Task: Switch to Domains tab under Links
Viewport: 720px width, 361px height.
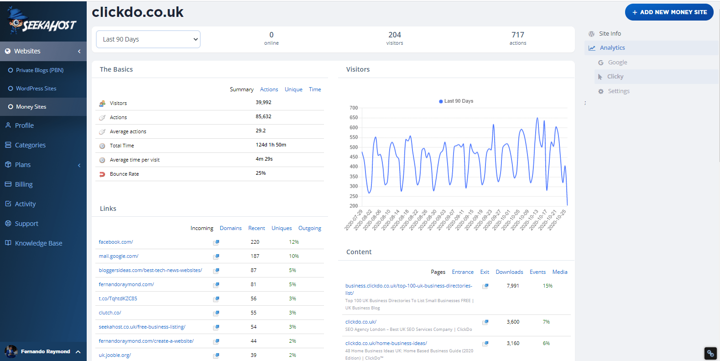Action: pos(230,228)
